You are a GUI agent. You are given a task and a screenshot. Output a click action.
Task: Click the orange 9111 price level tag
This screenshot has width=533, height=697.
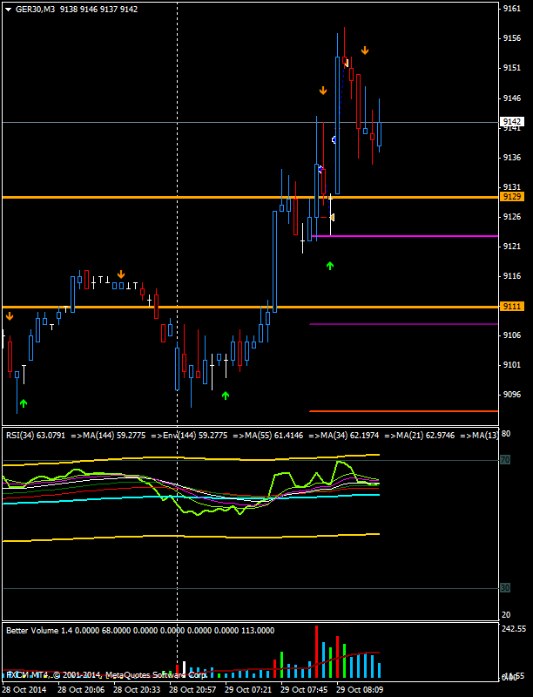click(512, 307)
